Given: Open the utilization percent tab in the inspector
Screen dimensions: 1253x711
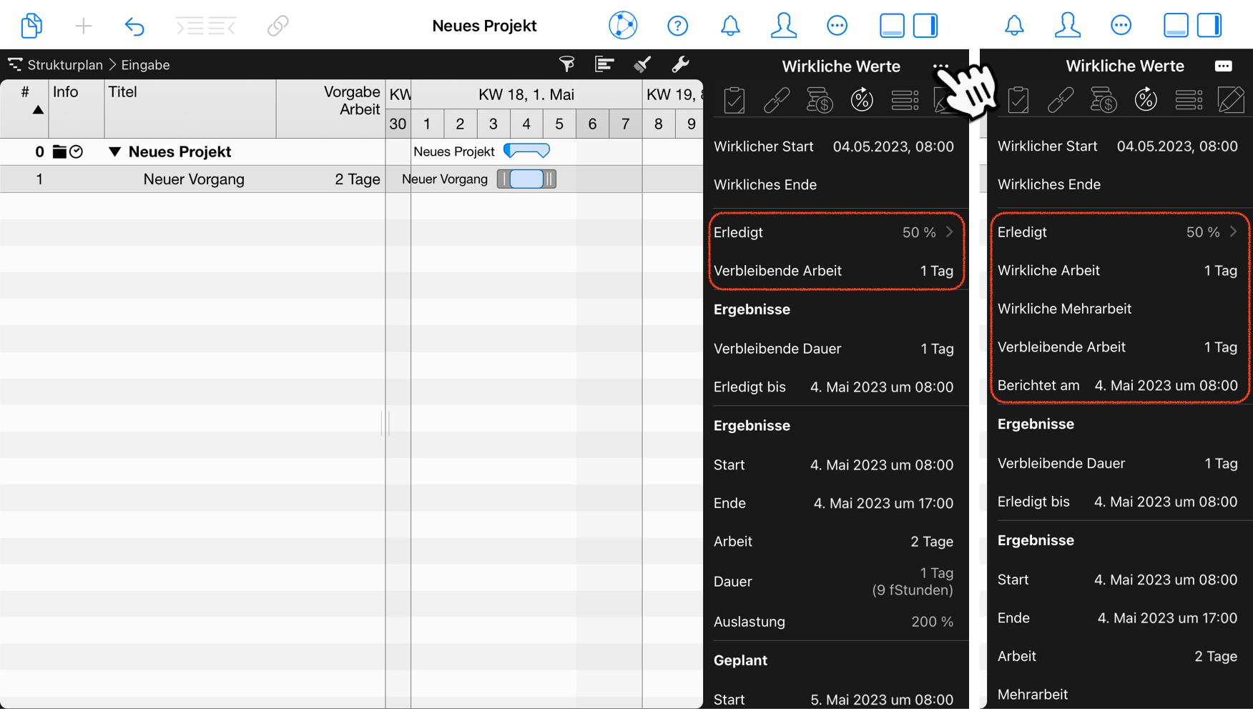Looking at the screenshot, I should (x=862, y=100).
